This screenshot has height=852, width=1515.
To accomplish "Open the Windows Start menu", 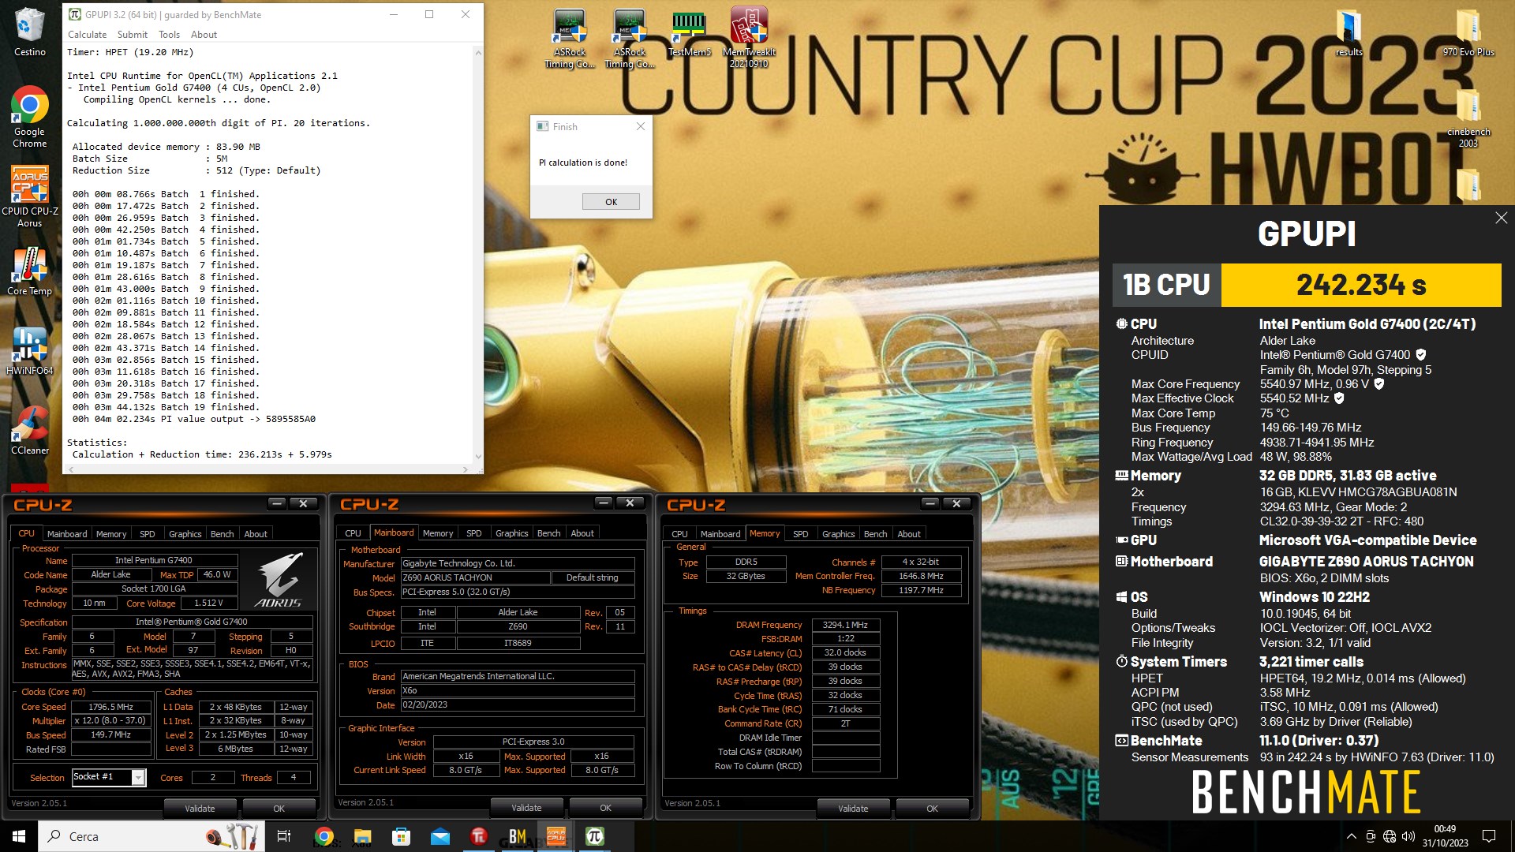I will (x=19, y=836).
